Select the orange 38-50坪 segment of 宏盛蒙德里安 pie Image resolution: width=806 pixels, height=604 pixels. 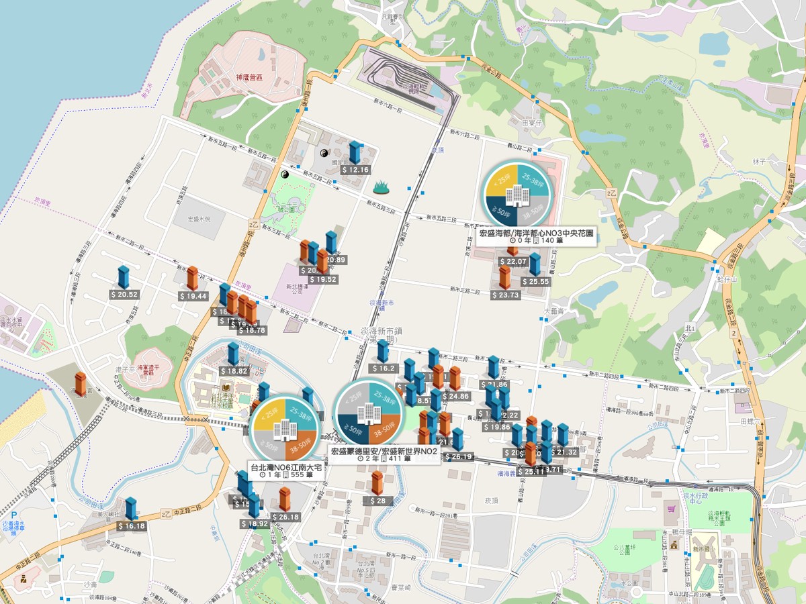[x=384, y=430]
